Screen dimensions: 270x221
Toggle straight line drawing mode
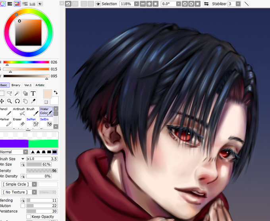point(247,4)
